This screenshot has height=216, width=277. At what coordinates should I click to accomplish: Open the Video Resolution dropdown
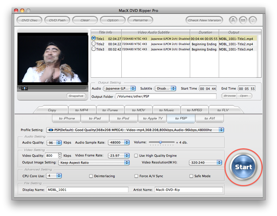[x=205, y=163]
